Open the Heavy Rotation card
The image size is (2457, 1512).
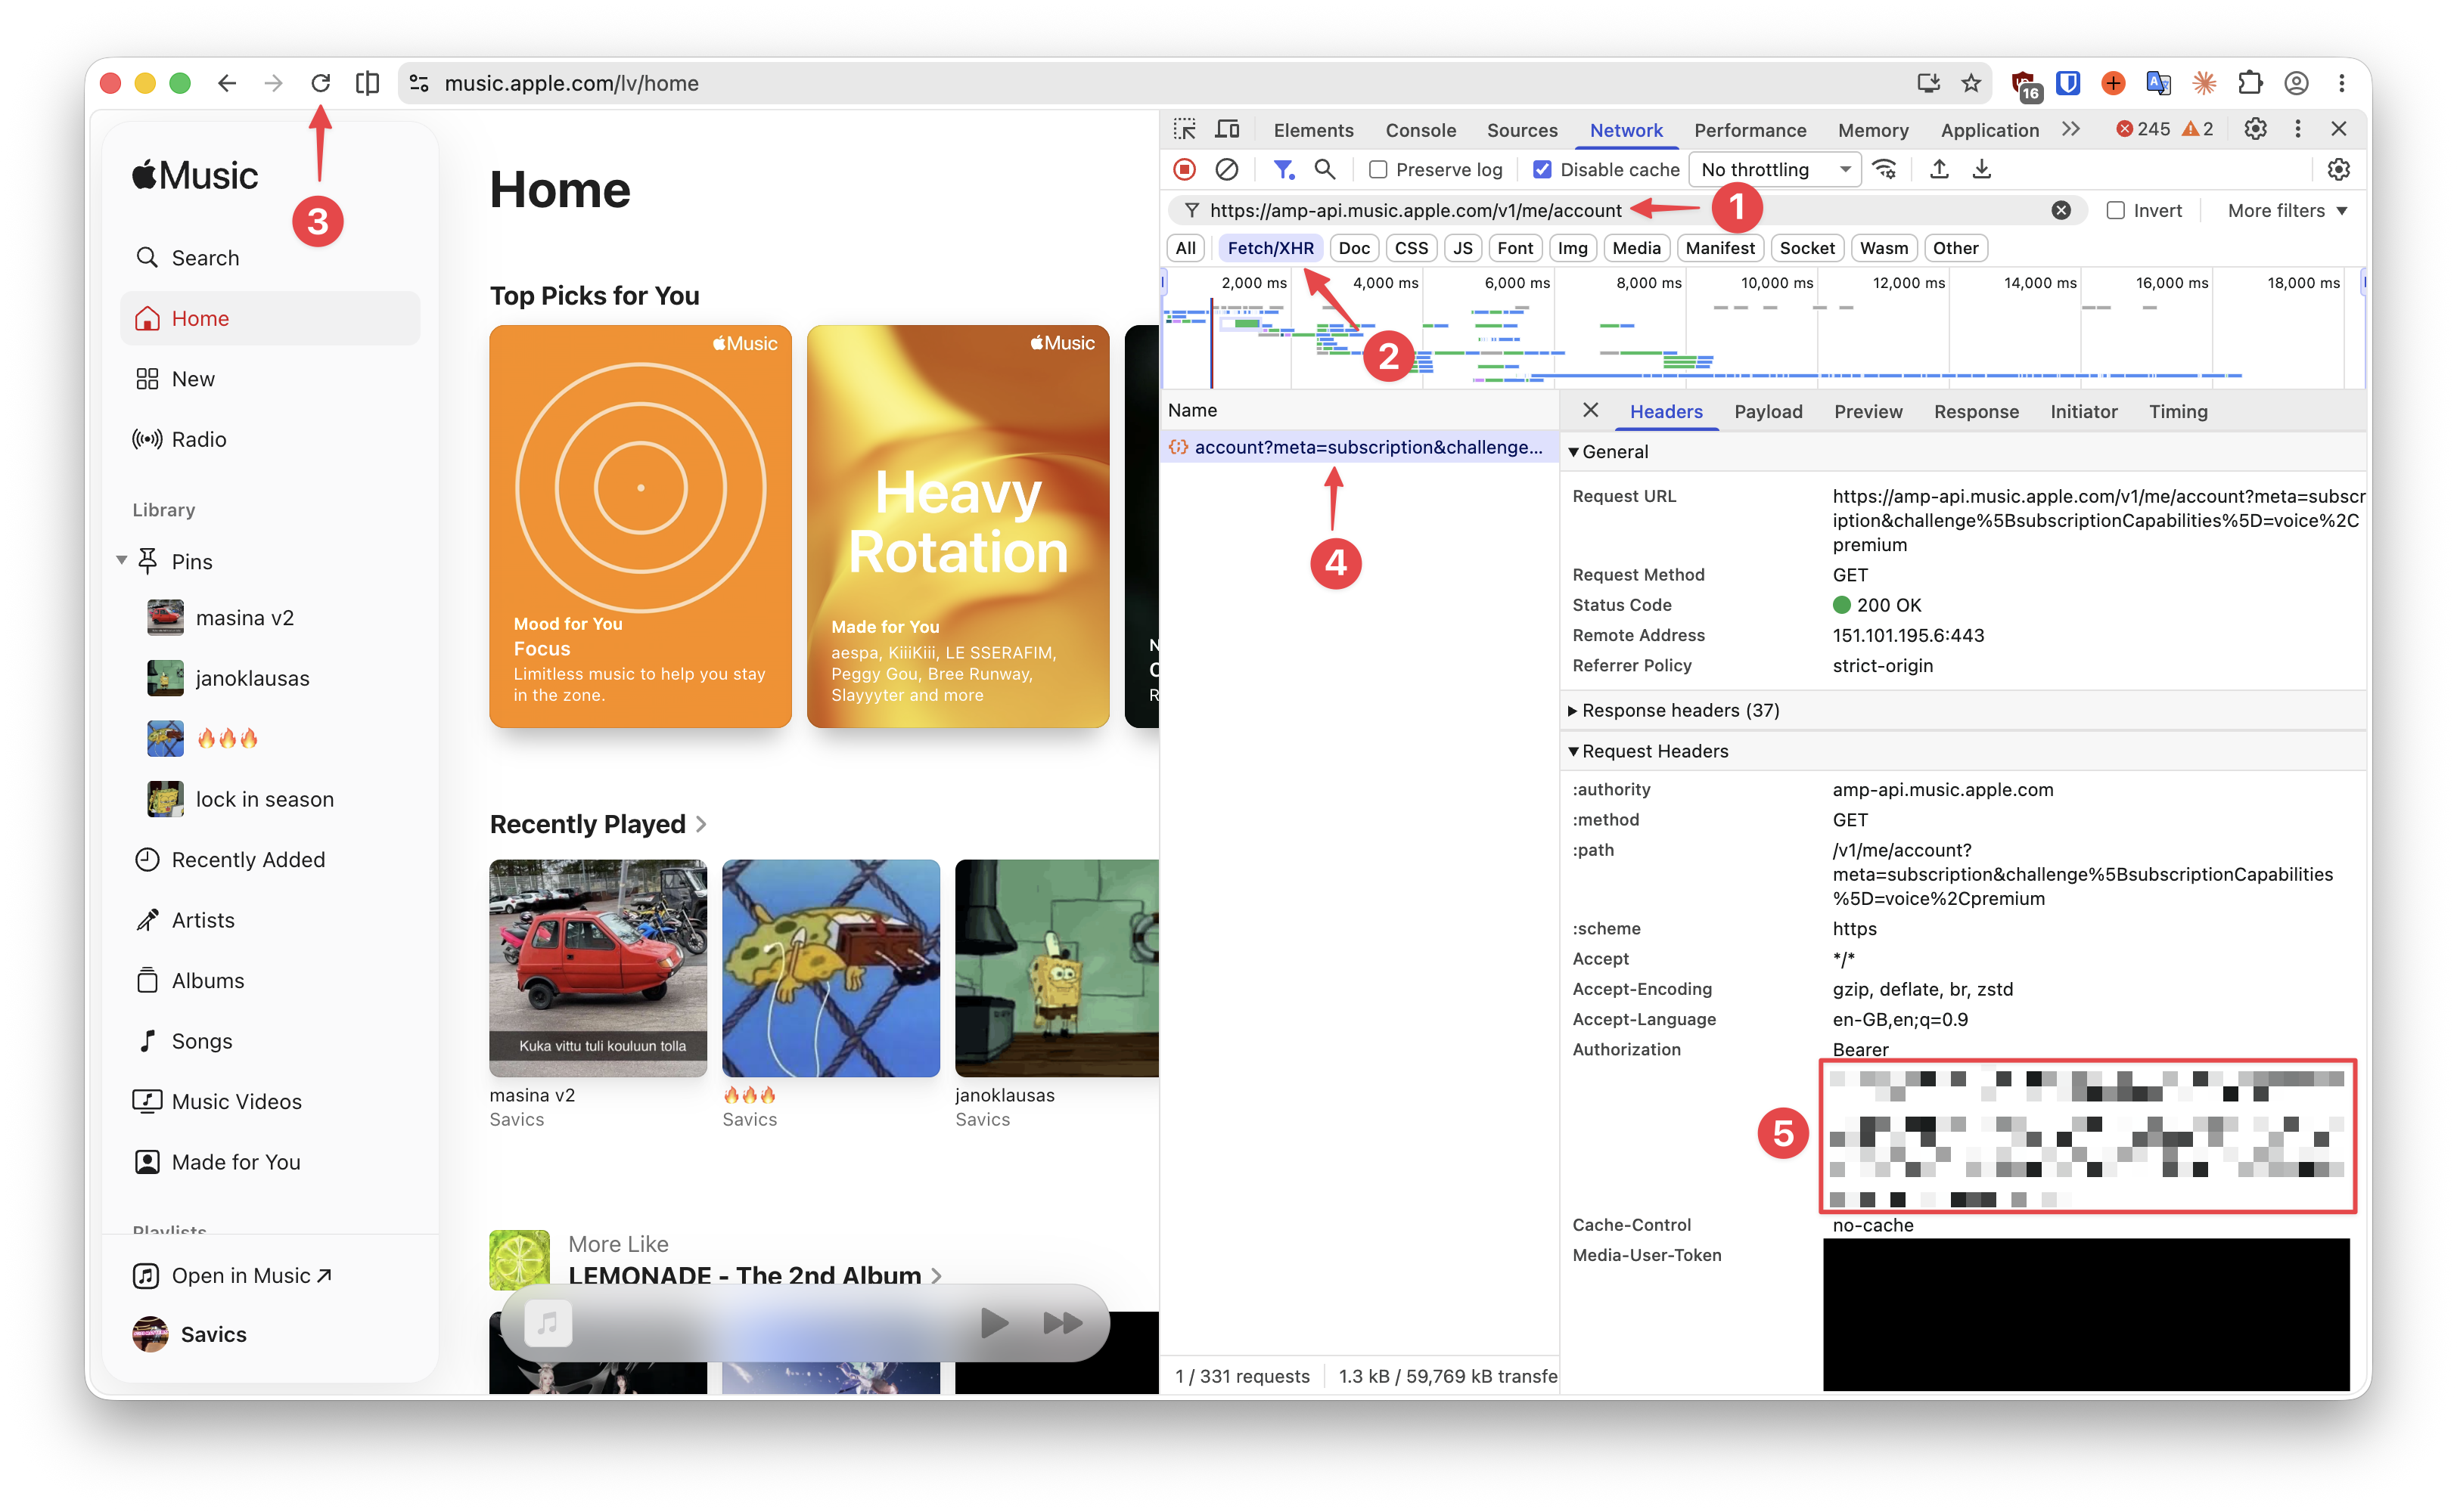(x=958, y=526)
